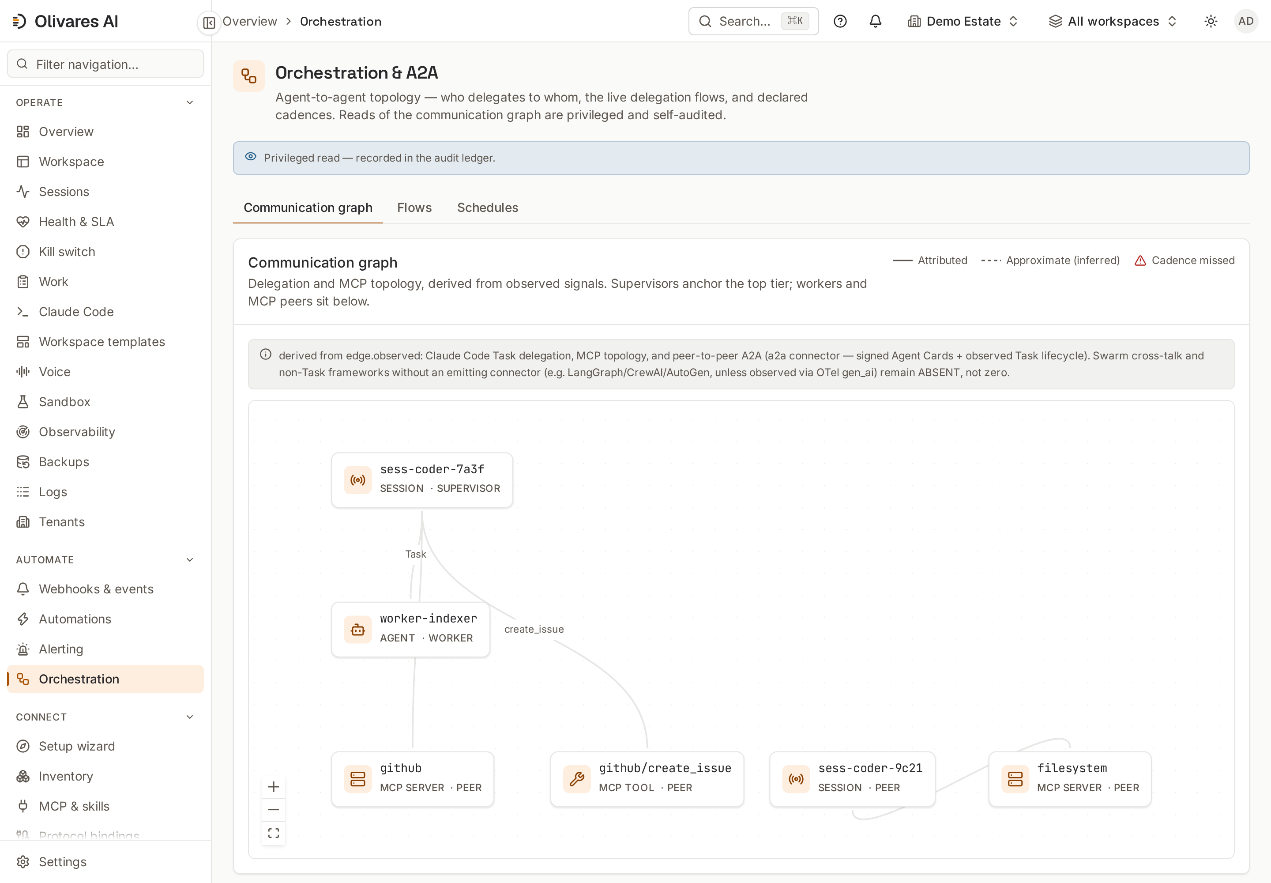Switch to the Schedules tab
Viewport: 1271px width, 883px height.
coord(487,208)
